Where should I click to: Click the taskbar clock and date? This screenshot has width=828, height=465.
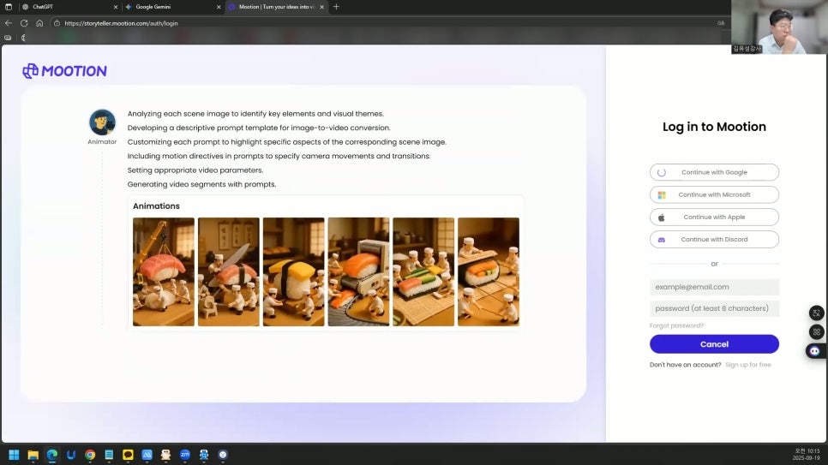click(807, 455)
